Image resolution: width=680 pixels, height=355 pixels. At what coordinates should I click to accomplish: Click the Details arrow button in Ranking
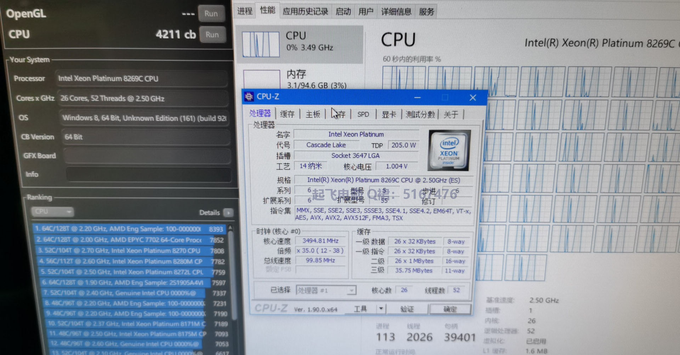(229, 213)
